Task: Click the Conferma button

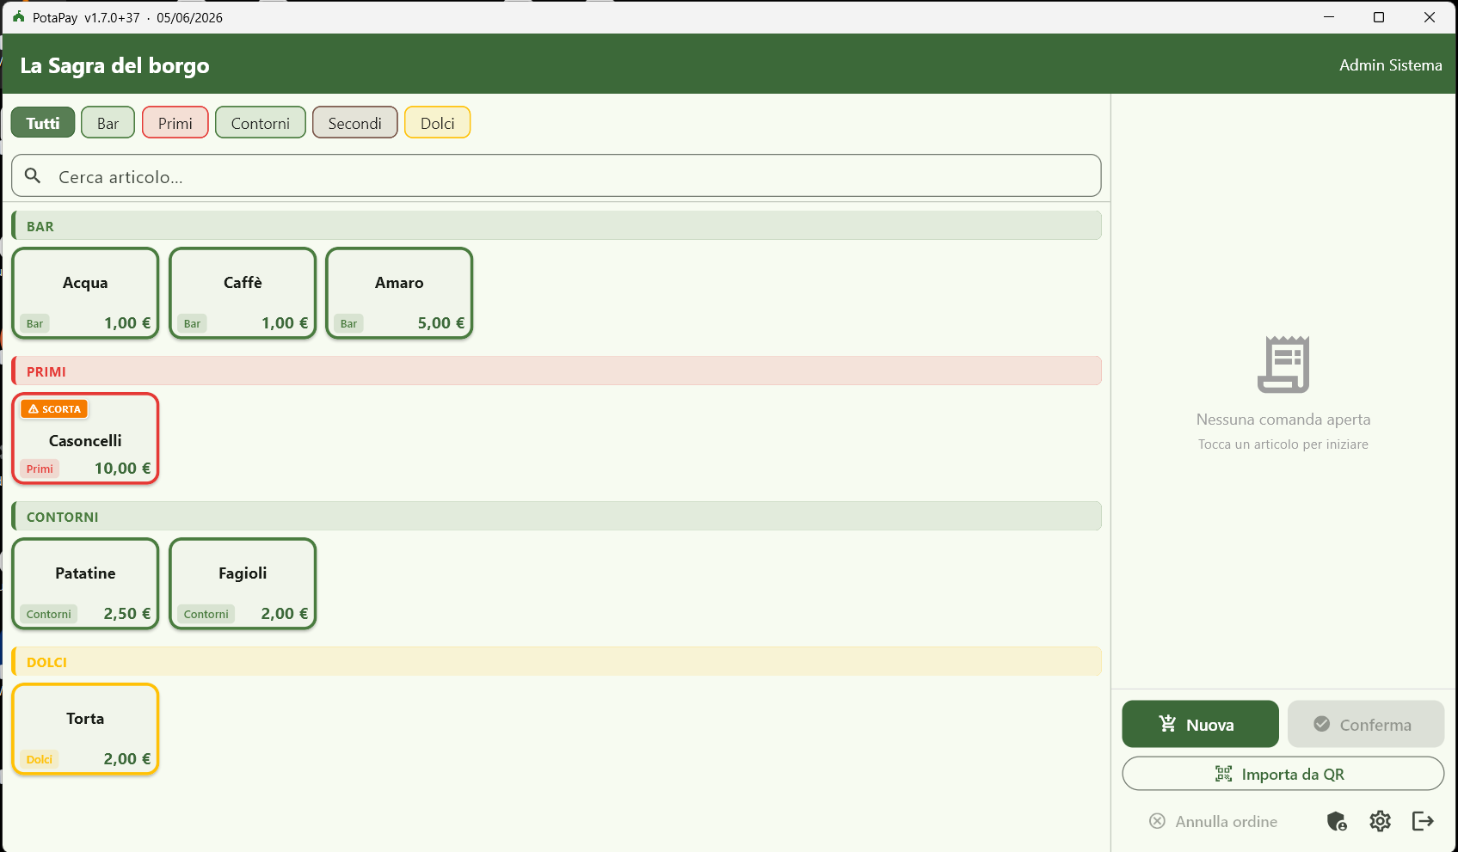Action: click(1365, 725)
